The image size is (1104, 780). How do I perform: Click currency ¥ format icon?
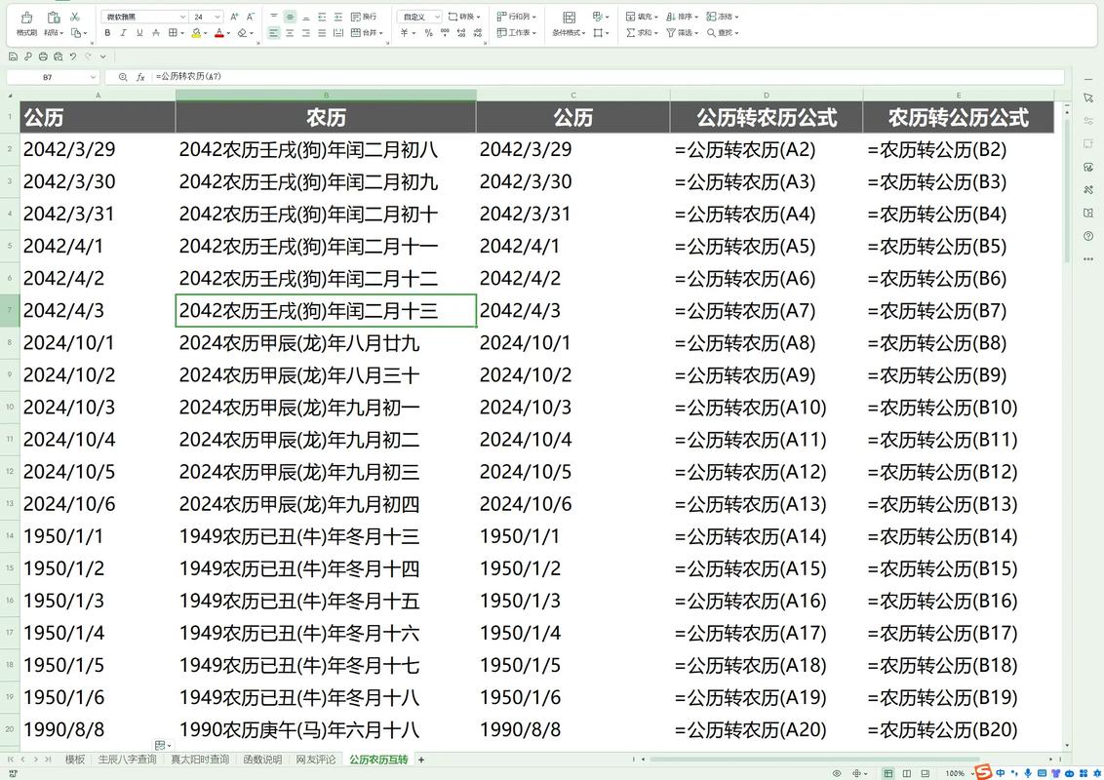(x=406, y=32)
